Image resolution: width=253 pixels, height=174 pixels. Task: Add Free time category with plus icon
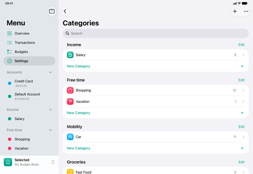pos(242,113)
